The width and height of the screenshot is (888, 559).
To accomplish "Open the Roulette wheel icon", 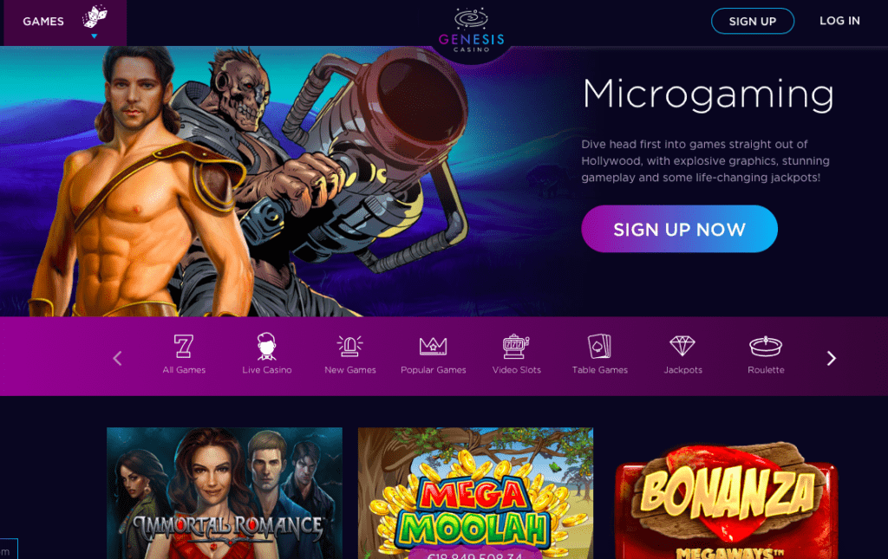I will [766, 346].
